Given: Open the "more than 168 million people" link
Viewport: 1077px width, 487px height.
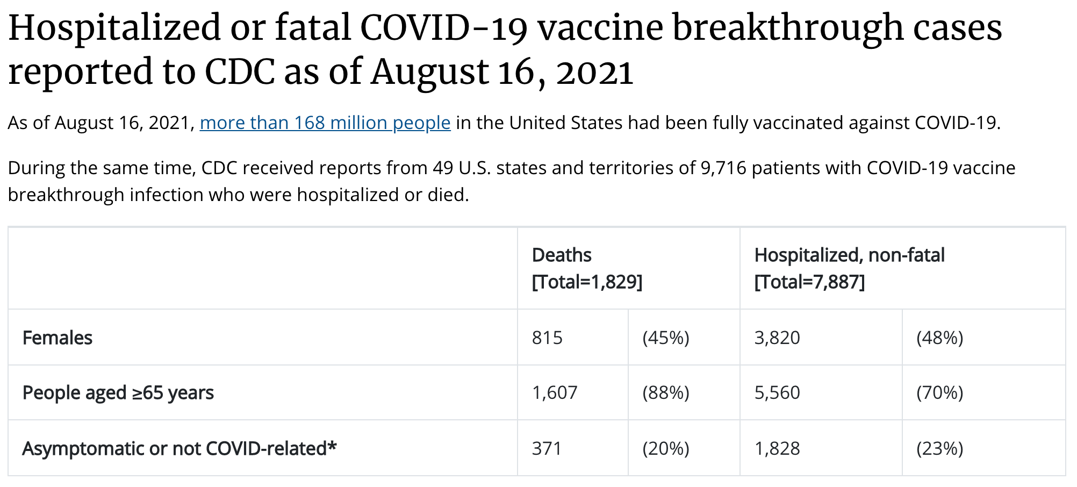Looking at the screenshot, I should [325, 123].
